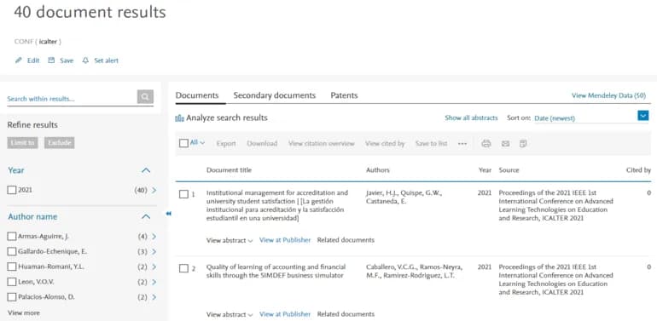Click the Set alert bell icon
Image resolution: width=657 pixels, height=321 pixels.
(x=85, y=60)
